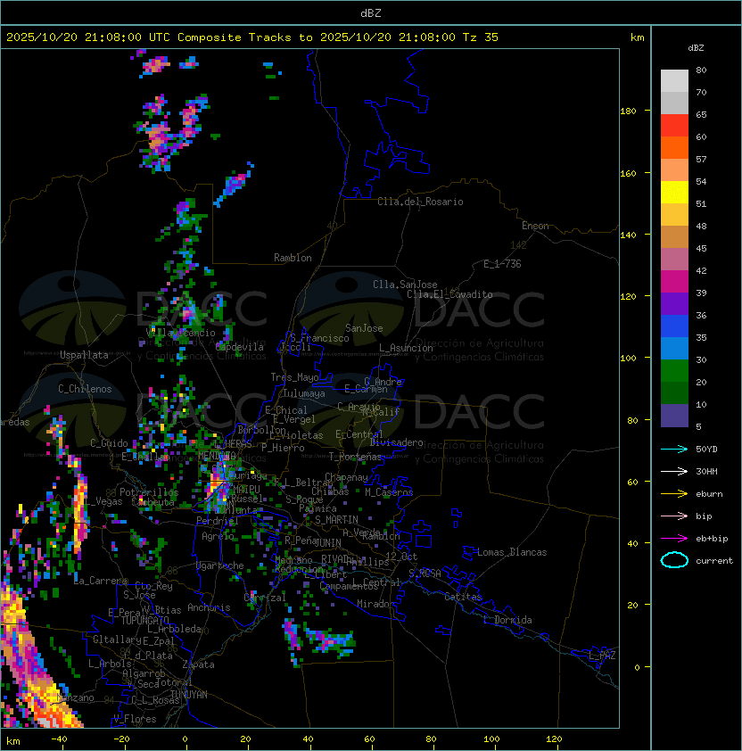The image size is (742, 751).
Task: Click the 'Divisadero' map label
Action: (397, 442)
